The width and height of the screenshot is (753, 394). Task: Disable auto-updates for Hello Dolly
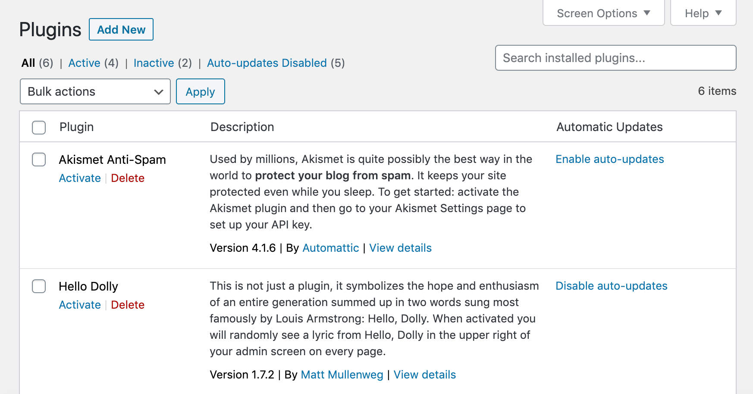pyautogui.click(x=611, y=286)
